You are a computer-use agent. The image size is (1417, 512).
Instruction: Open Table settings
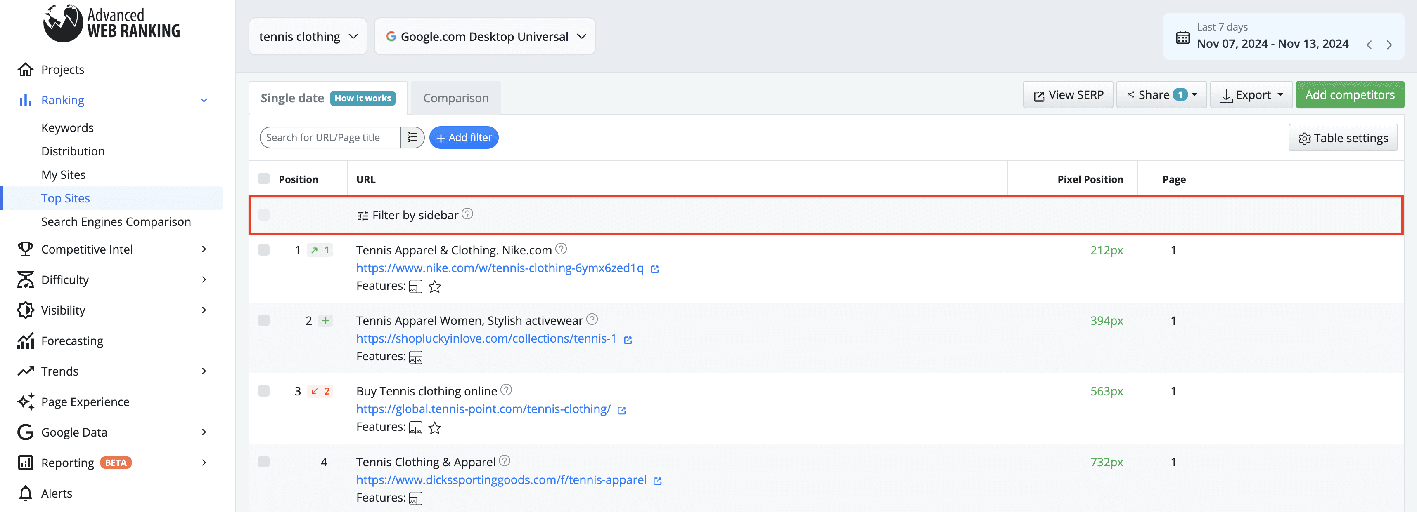1342,138
